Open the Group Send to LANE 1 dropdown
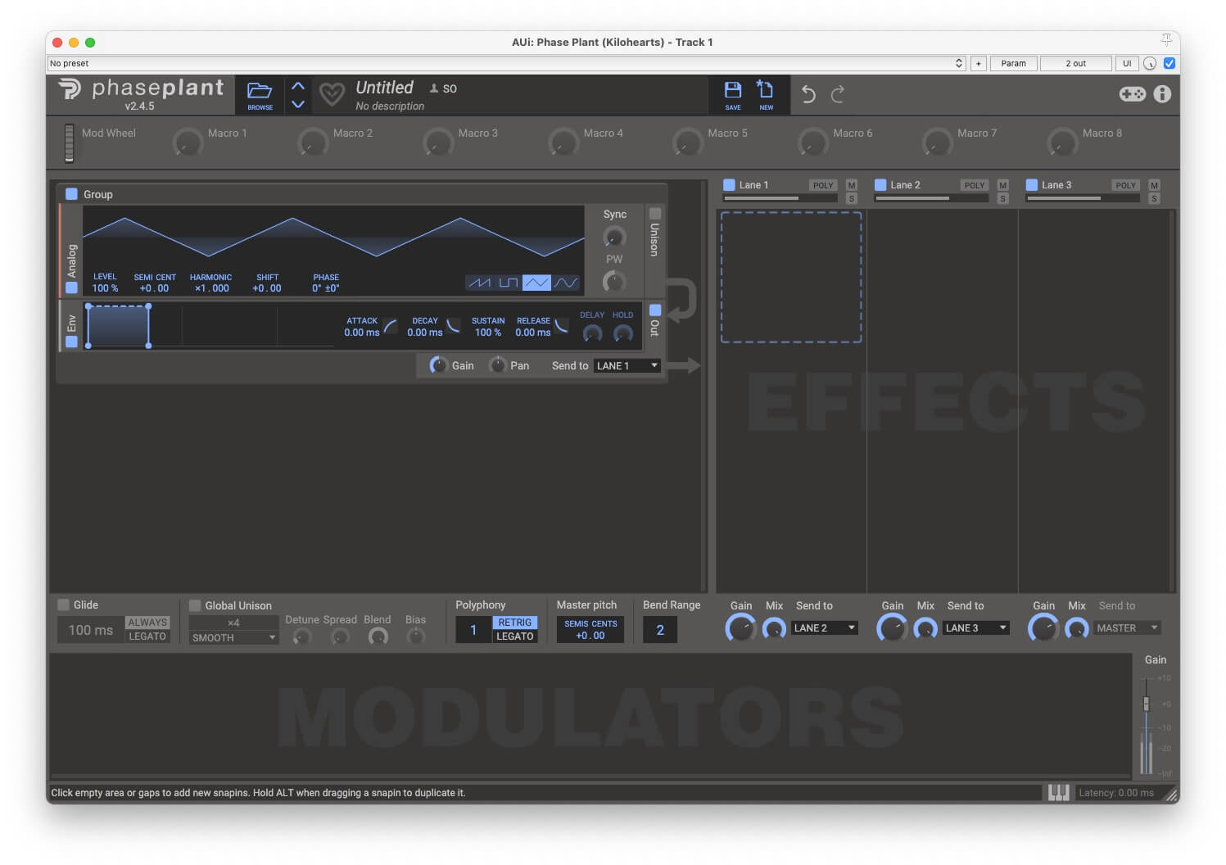 tap(627, 366)
